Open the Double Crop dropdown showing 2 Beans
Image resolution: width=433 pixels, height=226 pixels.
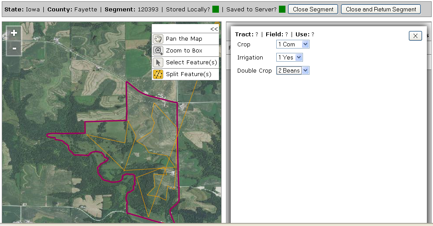click(x=293, y=70)
